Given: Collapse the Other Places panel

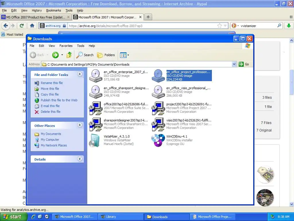Looking at the screenshot, I should [80, 125].
